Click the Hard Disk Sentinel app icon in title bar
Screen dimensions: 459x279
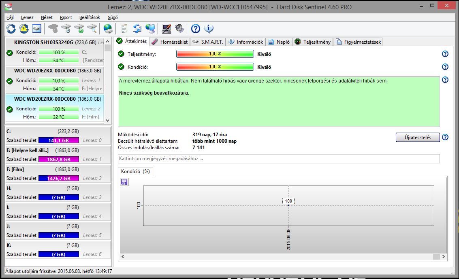[x=9, y=7]
